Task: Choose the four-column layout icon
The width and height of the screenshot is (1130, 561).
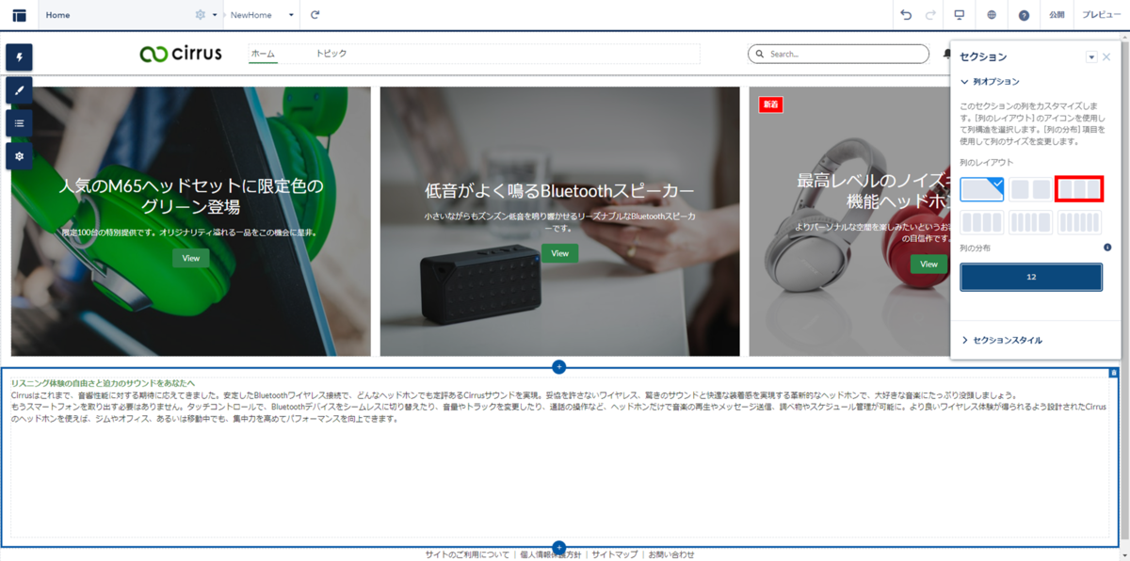Action: coord(982,223)
